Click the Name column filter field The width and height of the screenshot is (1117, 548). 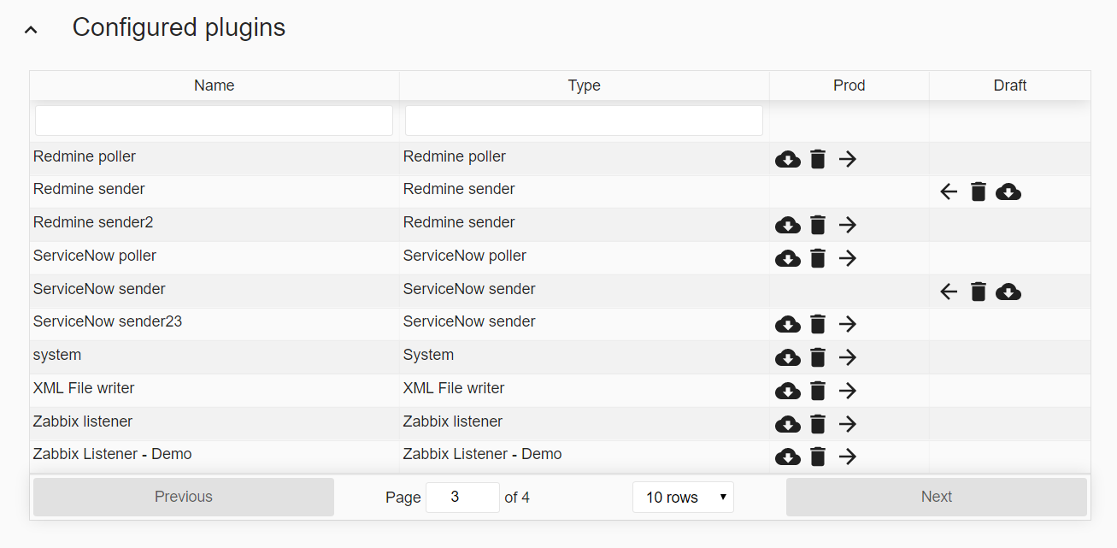tap(214, 121)
